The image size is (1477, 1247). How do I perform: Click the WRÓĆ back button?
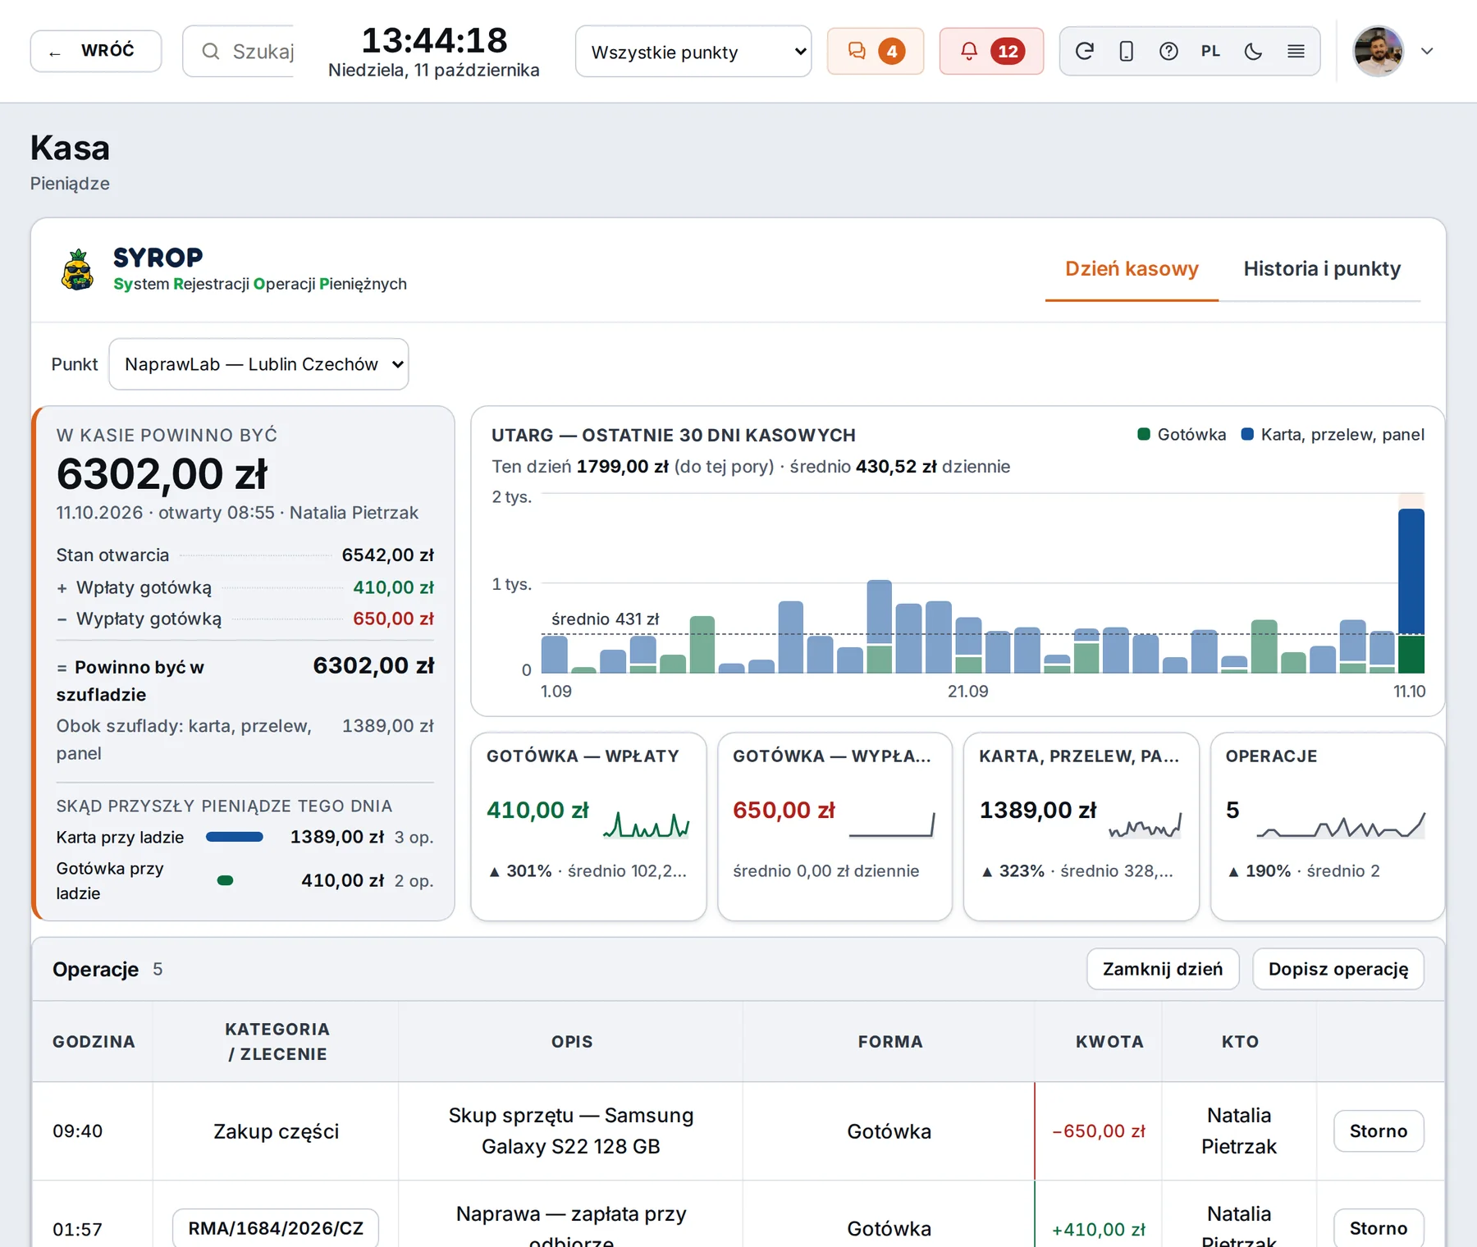[96, 51]
